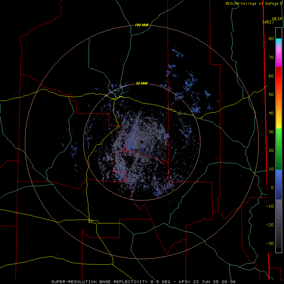Click the 20 value on dBZ scale

[x=271, y=151]
